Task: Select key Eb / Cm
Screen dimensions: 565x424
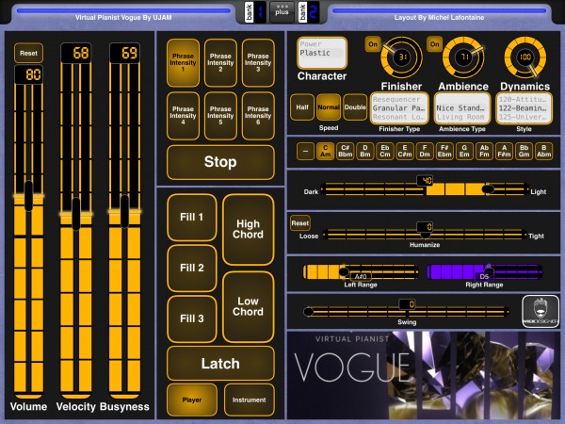Action: pos(385,151)
